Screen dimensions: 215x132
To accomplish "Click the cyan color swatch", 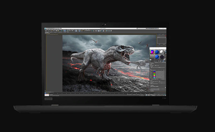I will [x=154, y=78].
